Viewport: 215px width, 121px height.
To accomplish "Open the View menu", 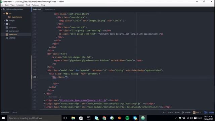I will 12,5.
